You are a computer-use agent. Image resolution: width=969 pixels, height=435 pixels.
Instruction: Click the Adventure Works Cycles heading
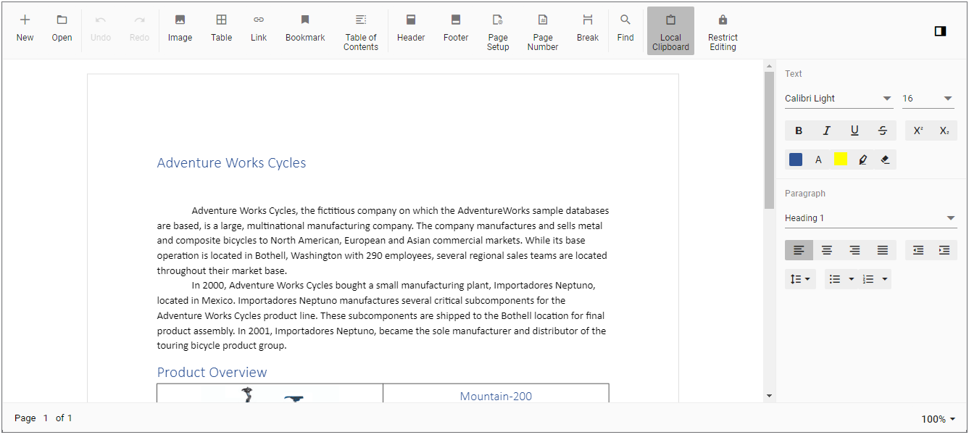click(231, 163)
